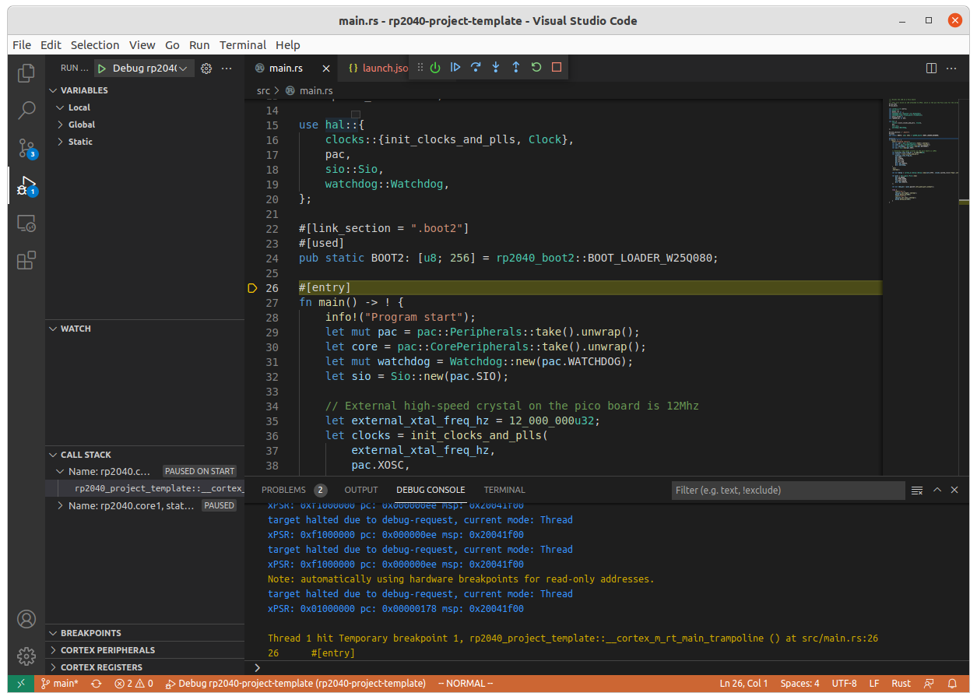The image size is (977, 700).
Task: Open the Terminal menu in menu bar
Action: tap(242, 45)
